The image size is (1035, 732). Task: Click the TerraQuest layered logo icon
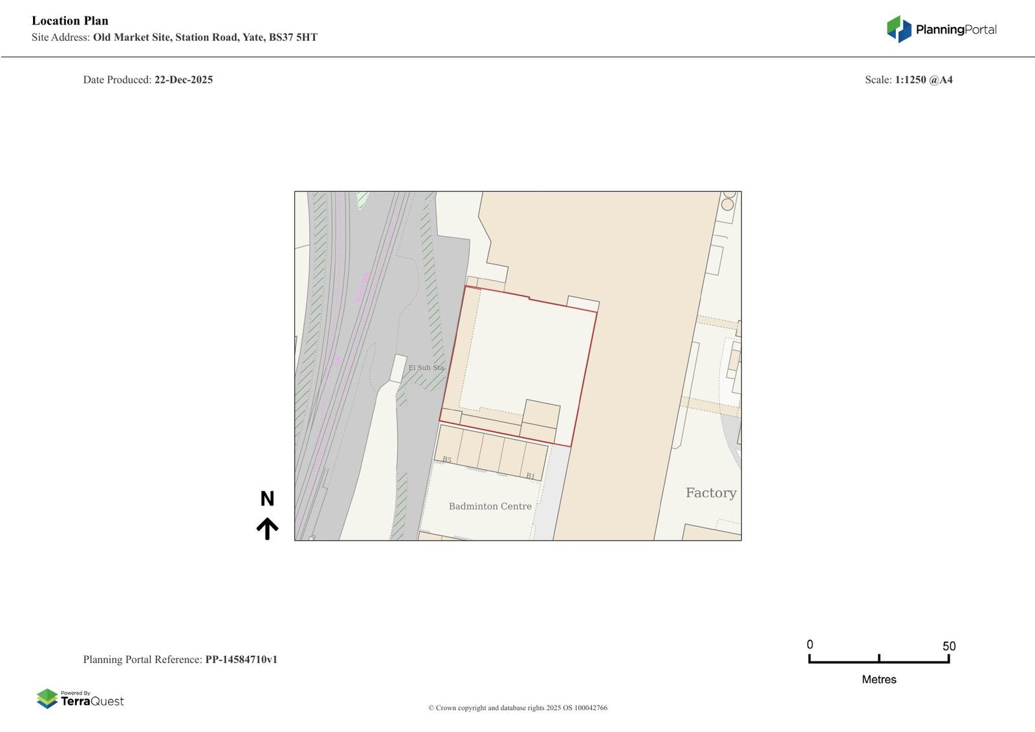pos(47,698)
